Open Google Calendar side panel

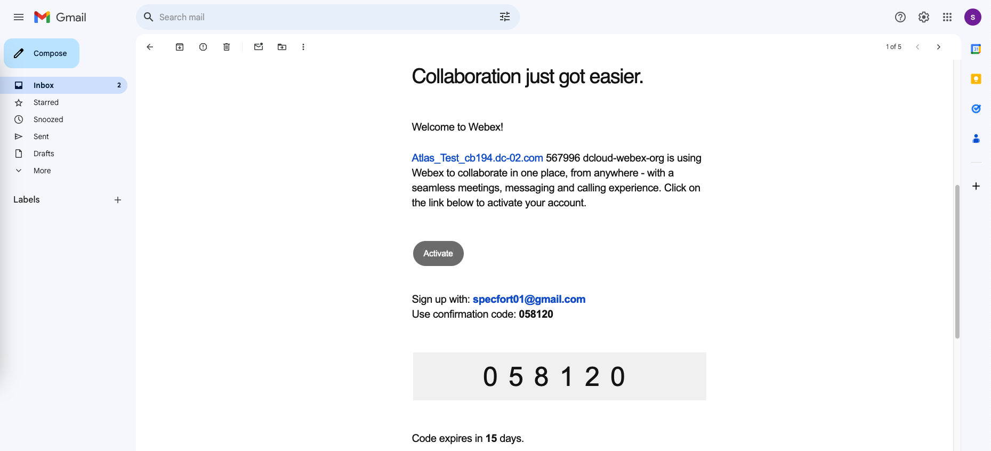976,49
